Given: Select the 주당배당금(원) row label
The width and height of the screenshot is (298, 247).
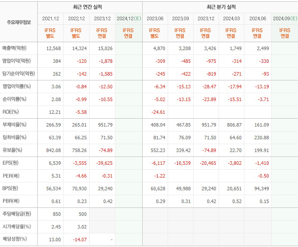Looking at the screenshot, I should (17, 214).
